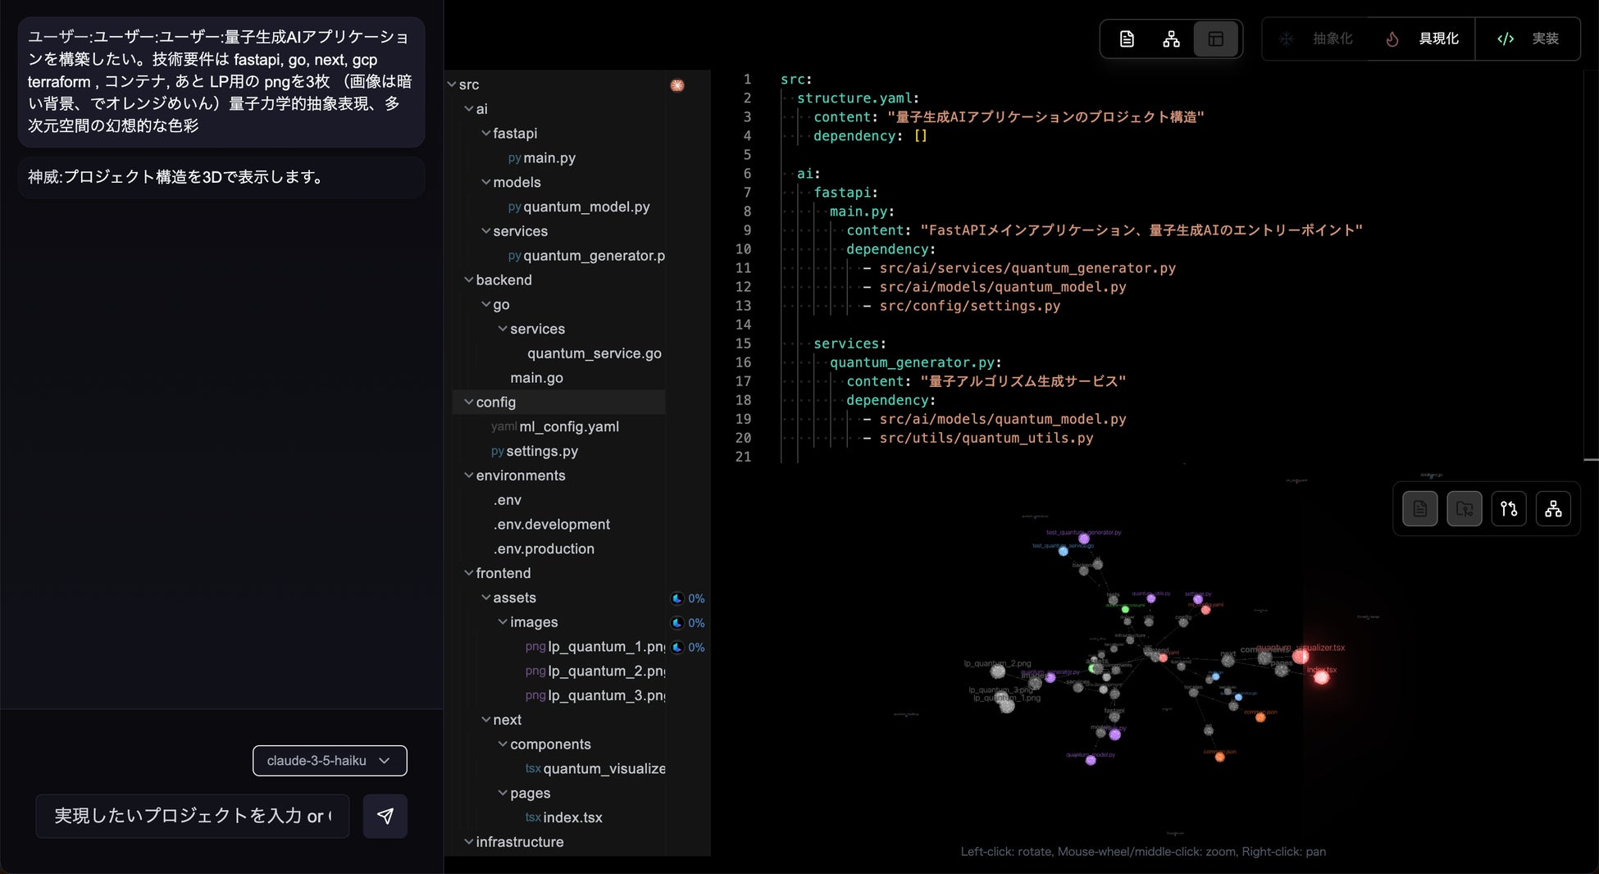The height and width of the screenshot is (874, 1599).
Task: Open the document view icon in top toolbar
Action: pyautogui.click(x=1127, y=39)
